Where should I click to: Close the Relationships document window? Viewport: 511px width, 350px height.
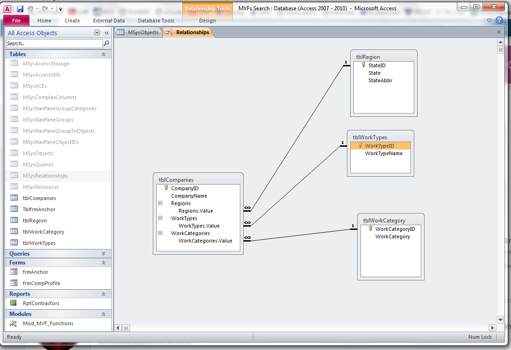499,32
